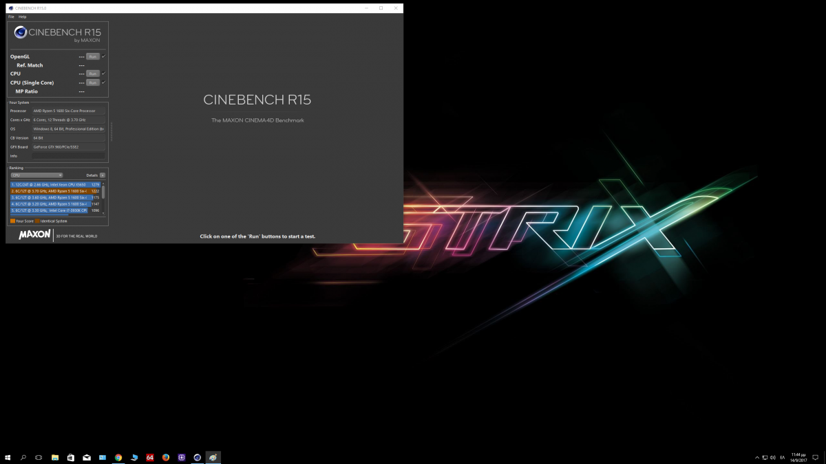
Task: Click the MAXON logo at the bottom
Action: [34, 234]
